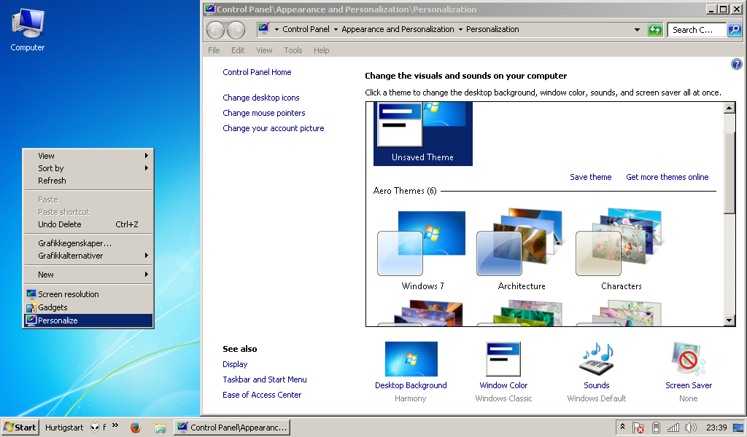Select the Architecture theme
Screen dimensions: 747x437
(521, 251)
